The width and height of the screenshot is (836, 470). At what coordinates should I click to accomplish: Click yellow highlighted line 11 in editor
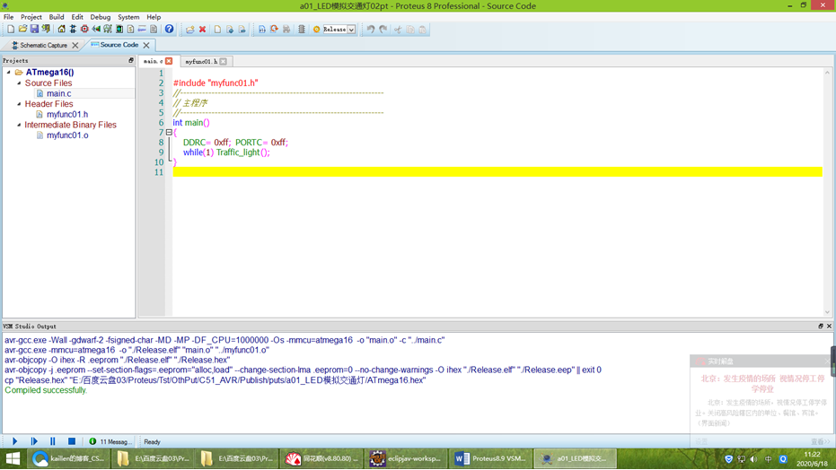point(497,172)
